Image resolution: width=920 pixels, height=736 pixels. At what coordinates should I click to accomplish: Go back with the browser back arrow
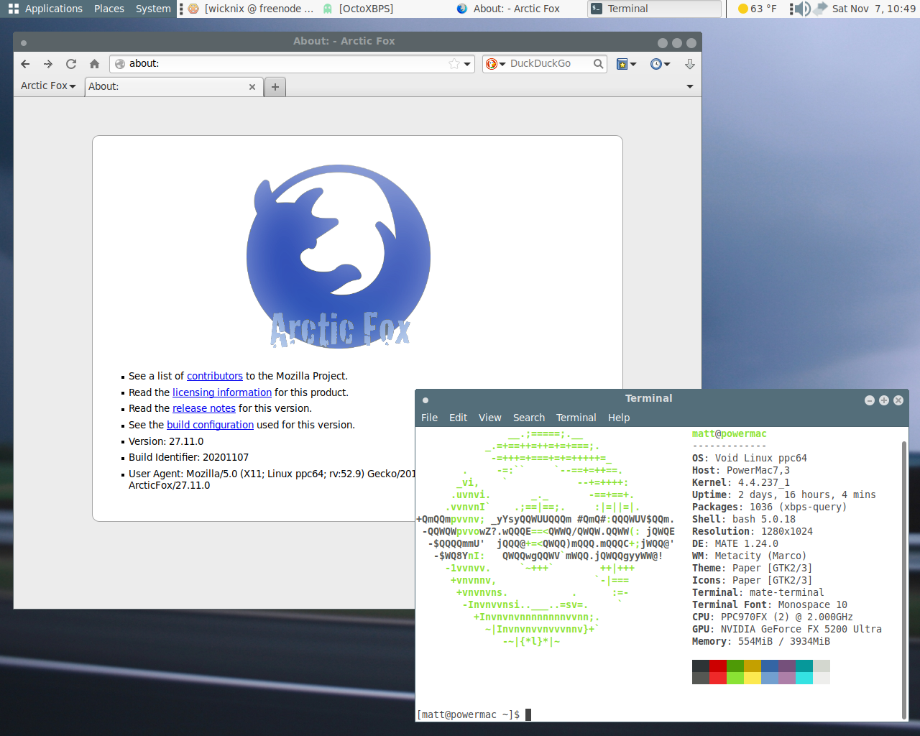(25, 64)
